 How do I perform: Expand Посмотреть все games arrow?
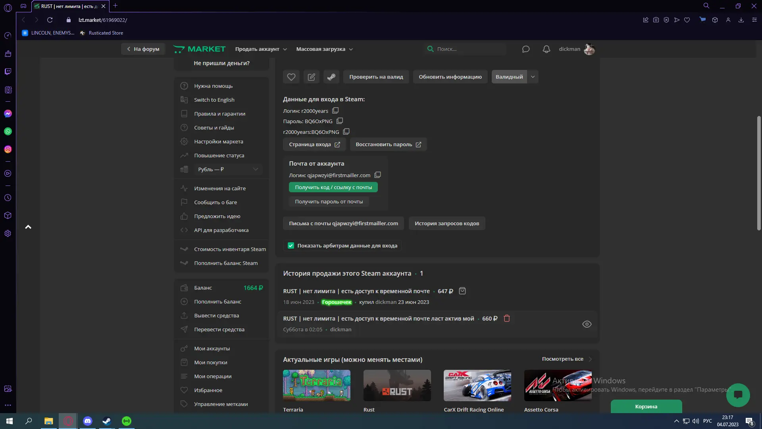[x=590, y=359]
